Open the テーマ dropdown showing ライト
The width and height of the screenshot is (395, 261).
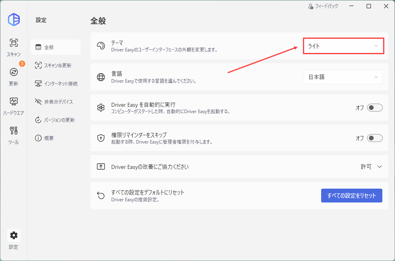coord(343,46)
